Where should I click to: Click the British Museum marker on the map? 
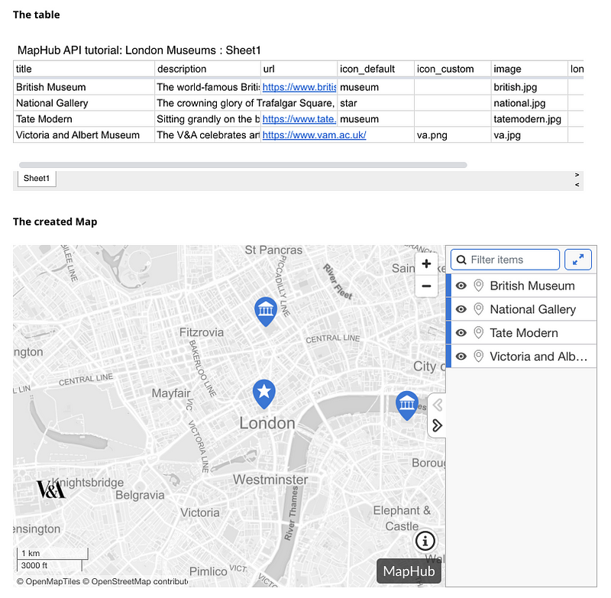[x=266, y=310]
